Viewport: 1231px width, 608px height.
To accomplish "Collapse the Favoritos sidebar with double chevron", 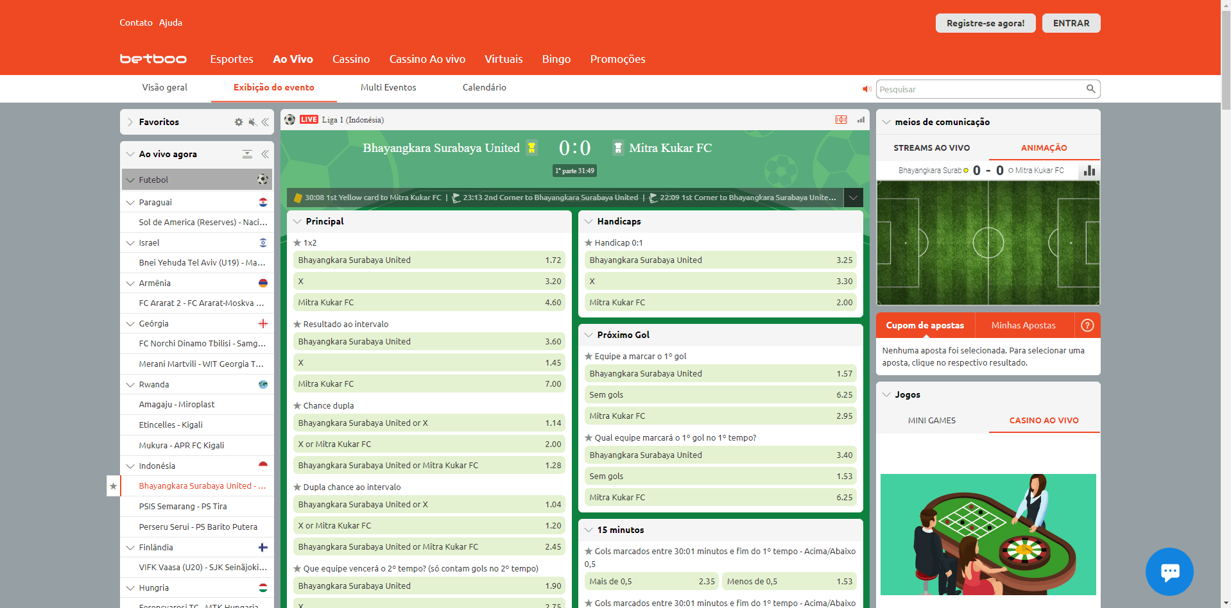I will pyautogui.click(x=265, y=122).
